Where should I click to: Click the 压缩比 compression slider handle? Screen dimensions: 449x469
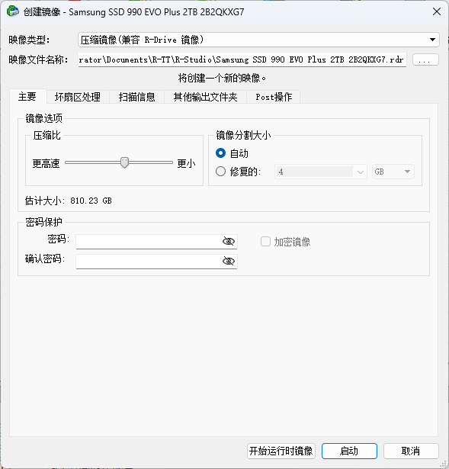pos(124,162)
